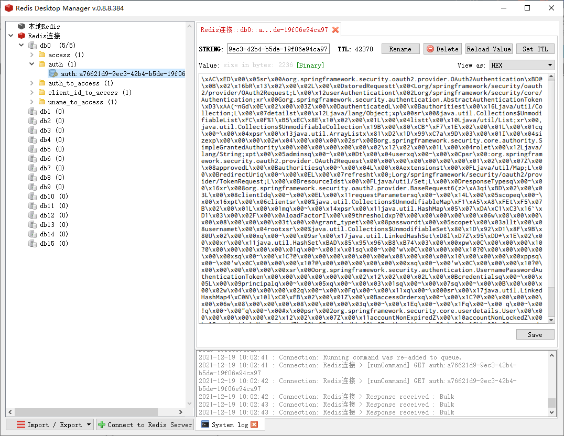Click inside the binary value text area
The image size is (564, 436).
373,198
